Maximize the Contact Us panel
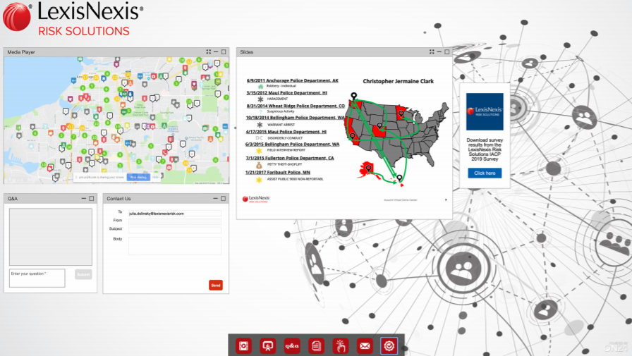 (224, 199)
